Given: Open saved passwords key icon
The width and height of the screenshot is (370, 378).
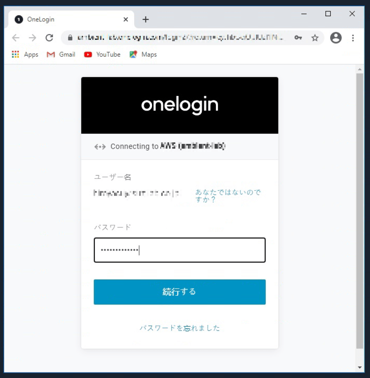Looking at the screenshot, I should pyautogui.click(x=298, y=38).
